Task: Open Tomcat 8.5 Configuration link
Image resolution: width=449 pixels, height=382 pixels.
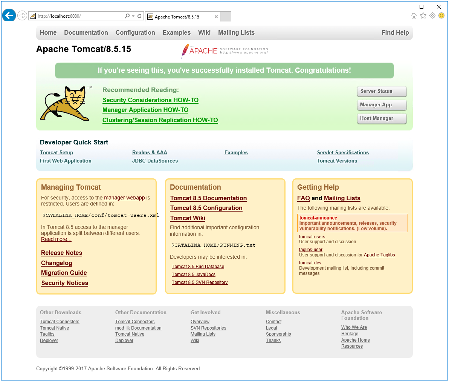Action: pos(206,208)
